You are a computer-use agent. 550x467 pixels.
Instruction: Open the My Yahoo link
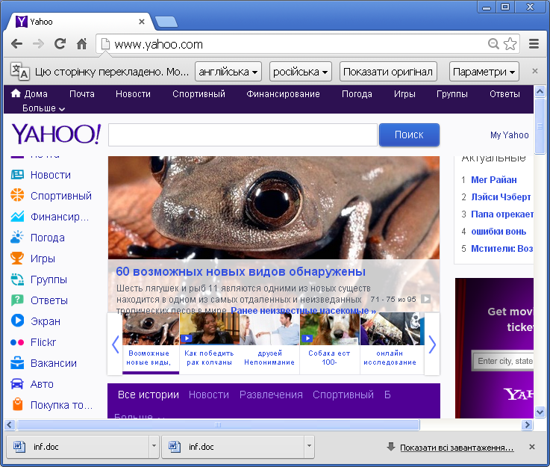tap(509, 134)
